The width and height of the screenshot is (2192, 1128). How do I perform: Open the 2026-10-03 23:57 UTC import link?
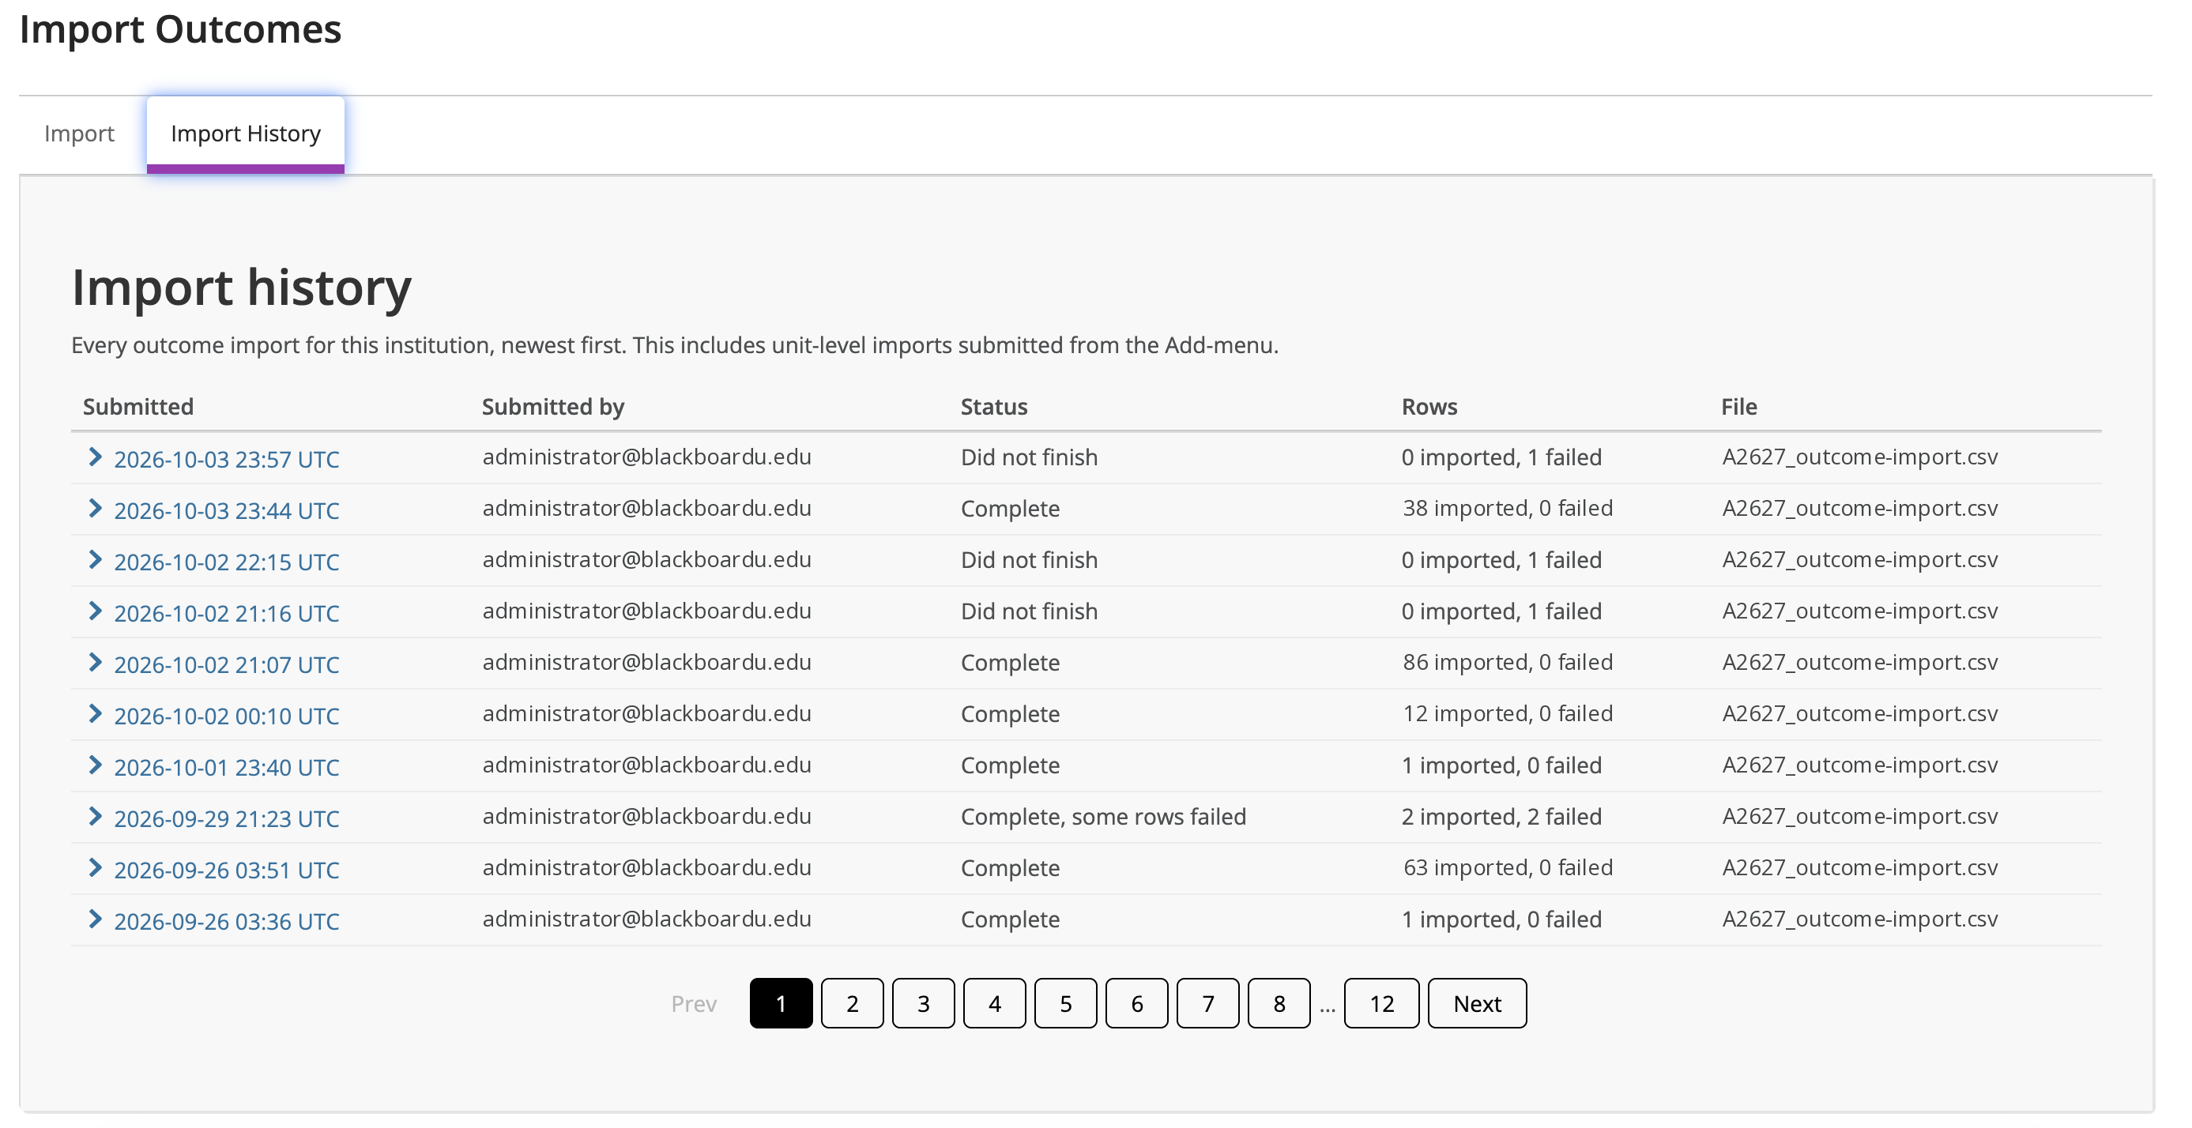(x=226, y=460)
